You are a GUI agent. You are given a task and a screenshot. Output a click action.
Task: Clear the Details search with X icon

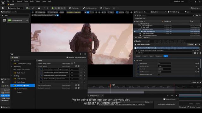135,53
